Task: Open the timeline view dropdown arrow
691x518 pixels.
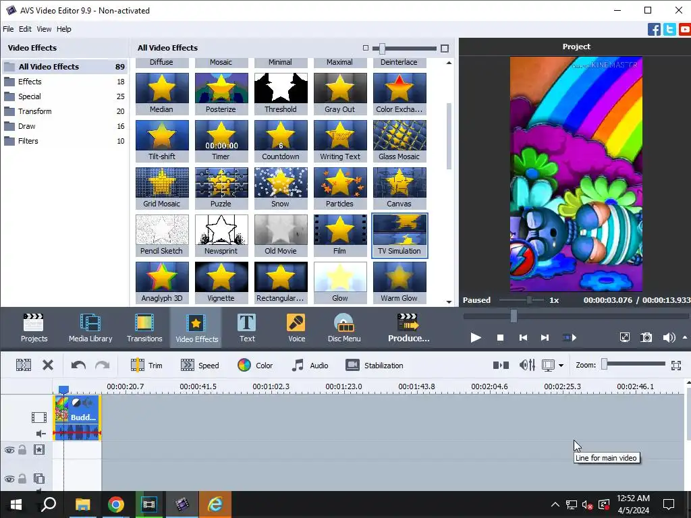Action: coord(561,366)
